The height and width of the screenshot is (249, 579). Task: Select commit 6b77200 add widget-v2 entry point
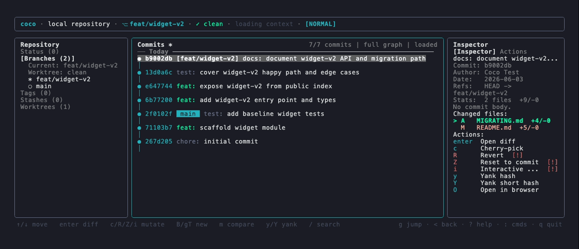click(x=237, y=100)
